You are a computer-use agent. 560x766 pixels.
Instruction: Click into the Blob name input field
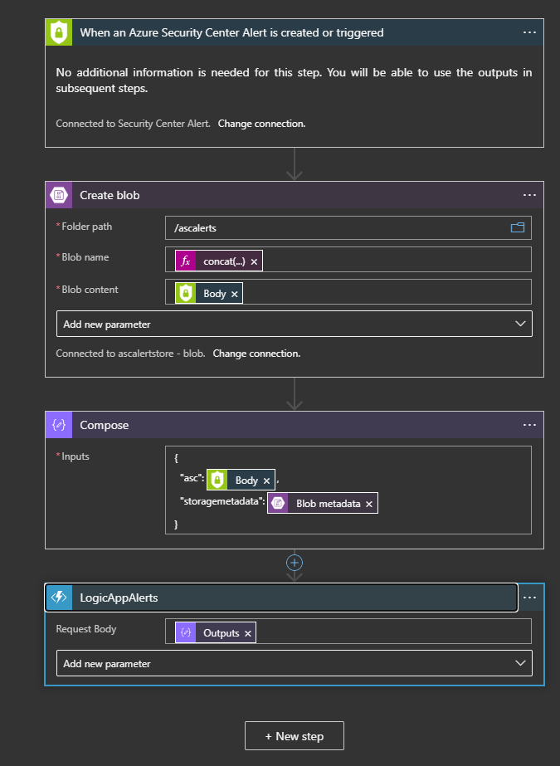click(390, 261)
